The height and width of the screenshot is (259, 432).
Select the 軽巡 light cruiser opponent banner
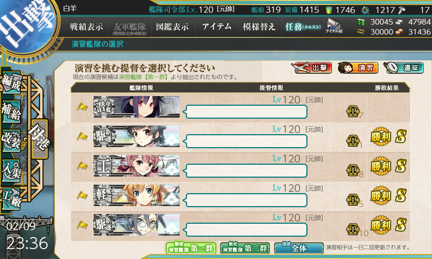(136, 195)
